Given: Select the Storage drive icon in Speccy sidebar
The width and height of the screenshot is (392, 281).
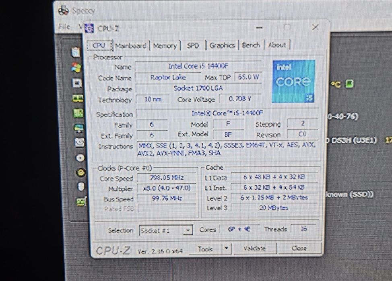Looking at the screenshot, I should click(x=80, y=143).
